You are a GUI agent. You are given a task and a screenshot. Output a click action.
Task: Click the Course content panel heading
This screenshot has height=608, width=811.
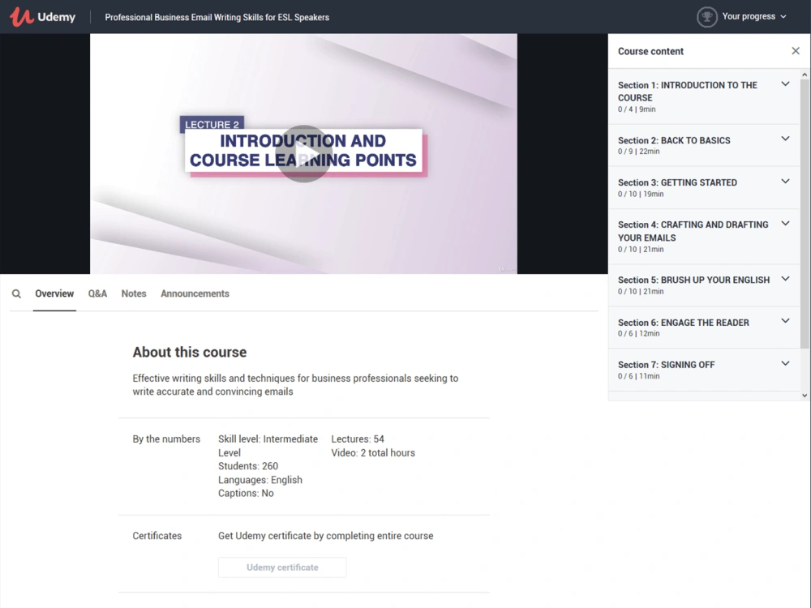[650, 51]
